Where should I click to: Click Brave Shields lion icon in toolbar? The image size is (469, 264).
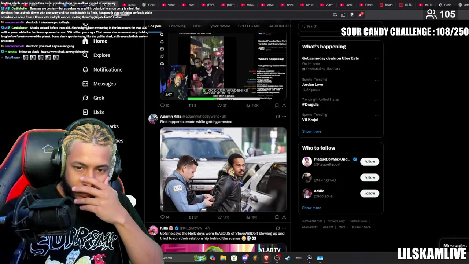click(x=352, y=15)
